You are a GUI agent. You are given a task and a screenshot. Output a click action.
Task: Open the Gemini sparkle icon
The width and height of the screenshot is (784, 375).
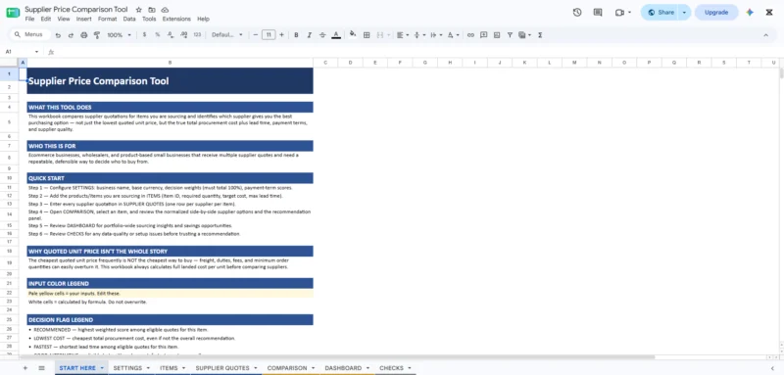750,13
